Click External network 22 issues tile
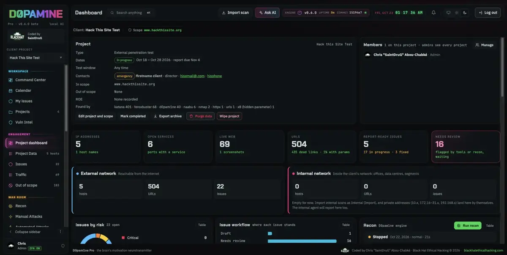The width and height of the screenshot is (507, 255). click(247, 189)
